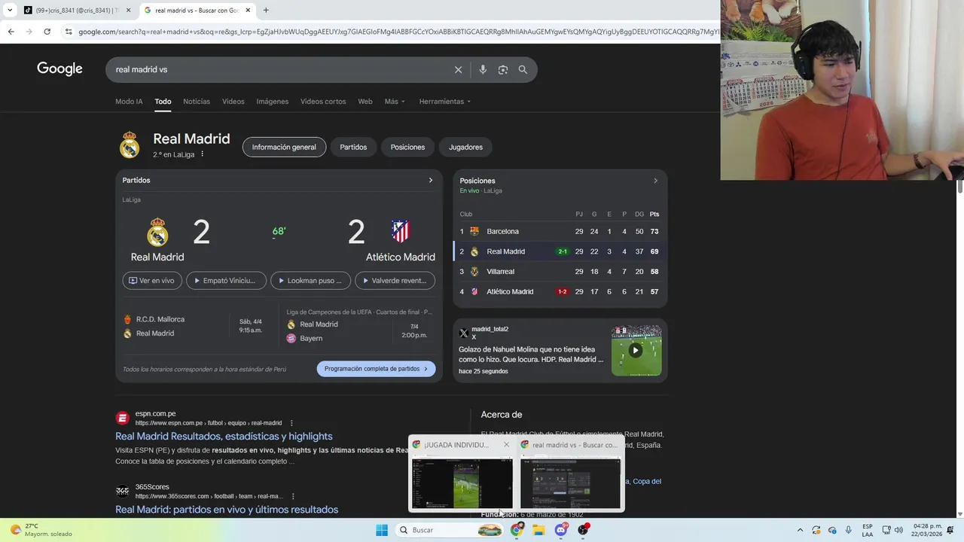Close the TikTok cris_8341 tab
The height and width of the screenshot is (542, 964).
pyautogui.click(x=129, y=11)
